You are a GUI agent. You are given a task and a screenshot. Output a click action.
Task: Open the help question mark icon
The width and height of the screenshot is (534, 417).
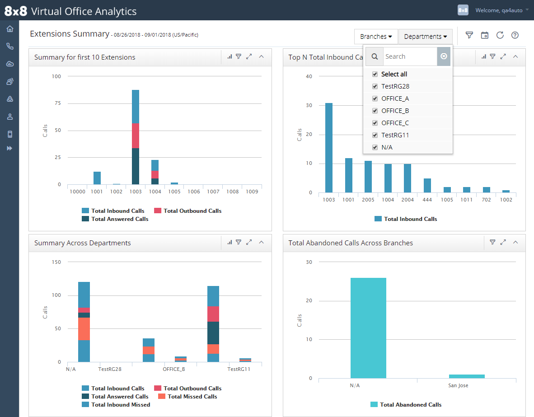tap(515, 35)
